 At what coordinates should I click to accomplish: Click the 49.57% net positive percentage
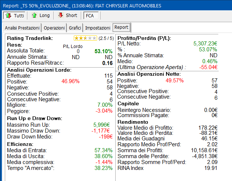175,81
